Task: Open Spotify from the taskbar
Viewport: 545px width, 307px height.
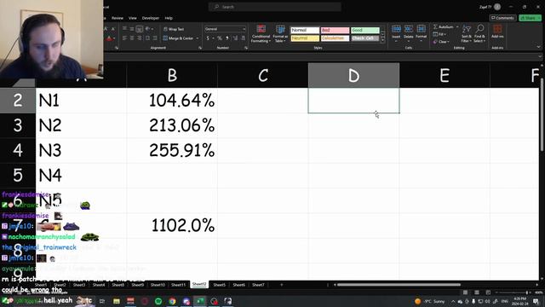Action: pyautogui.click(x=158, y=301)
